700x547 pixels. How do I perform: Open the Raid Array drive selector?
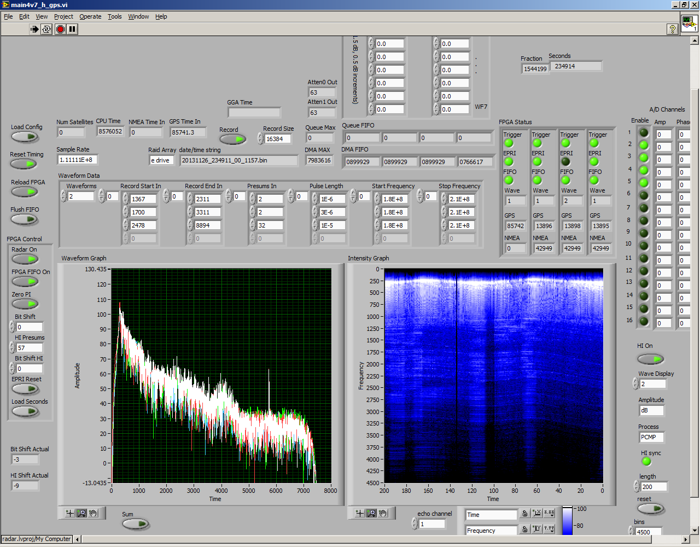(161, 160)
